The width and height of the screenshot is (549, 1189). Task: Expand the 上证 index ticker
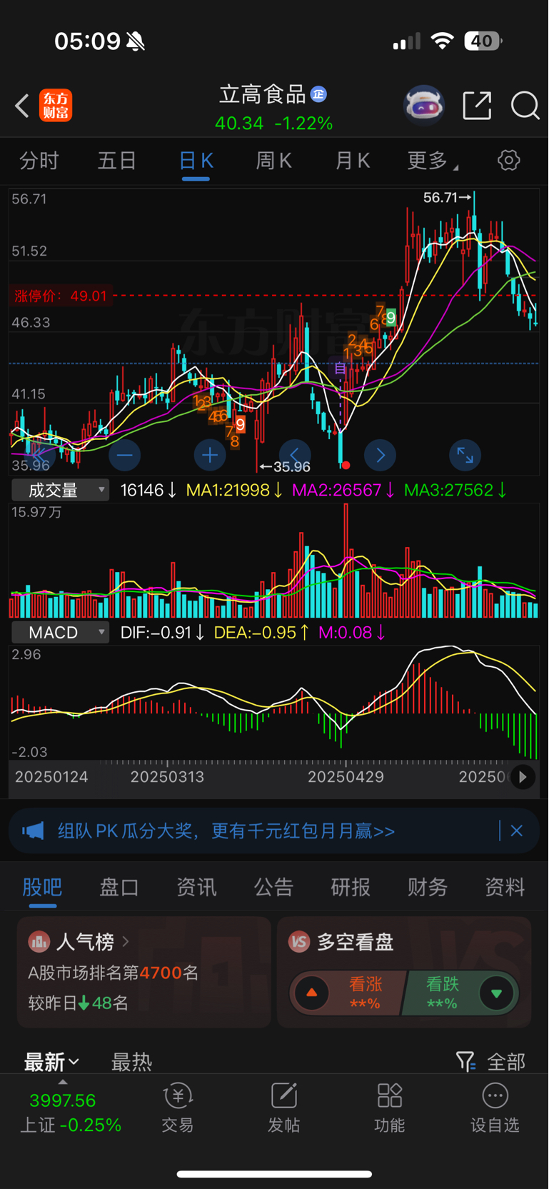point(63,1083)
